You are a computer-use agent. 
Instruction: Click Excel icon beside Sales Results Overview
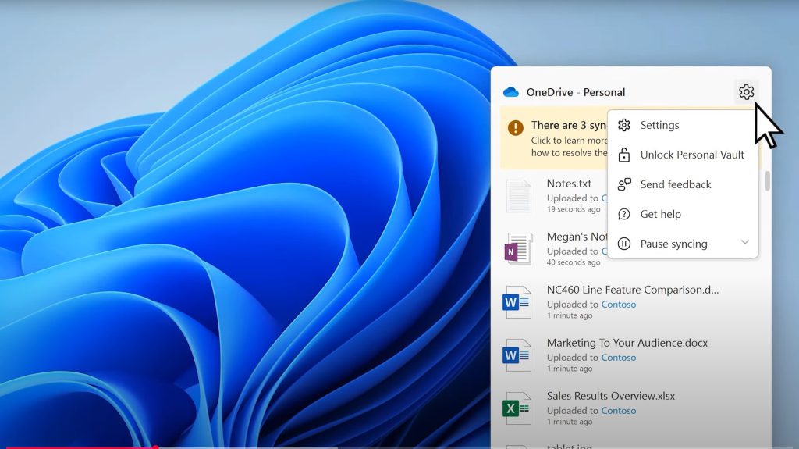517,408
